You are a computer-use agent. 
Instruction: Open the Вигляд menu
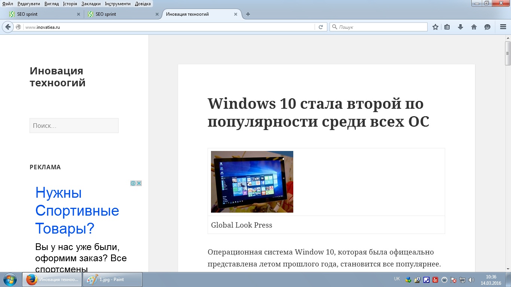click(x=51, y=4)
